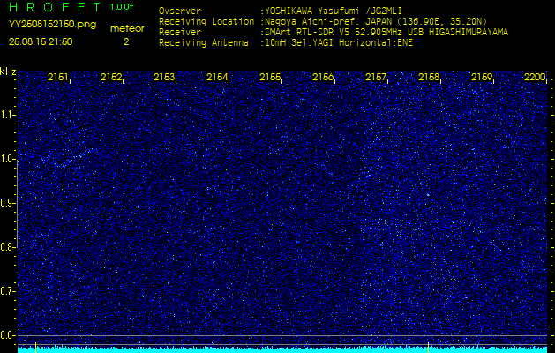
Task: Click the 2200 time axis label
Action: click(x=535, y=77)
